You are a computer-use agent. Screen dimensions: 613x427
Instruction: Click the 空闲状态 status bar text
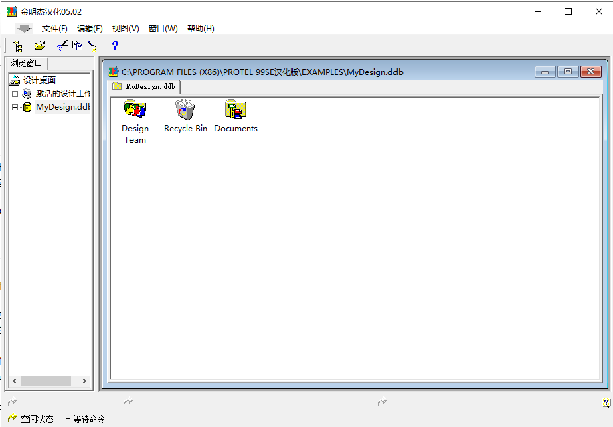[x=37, y=419]
